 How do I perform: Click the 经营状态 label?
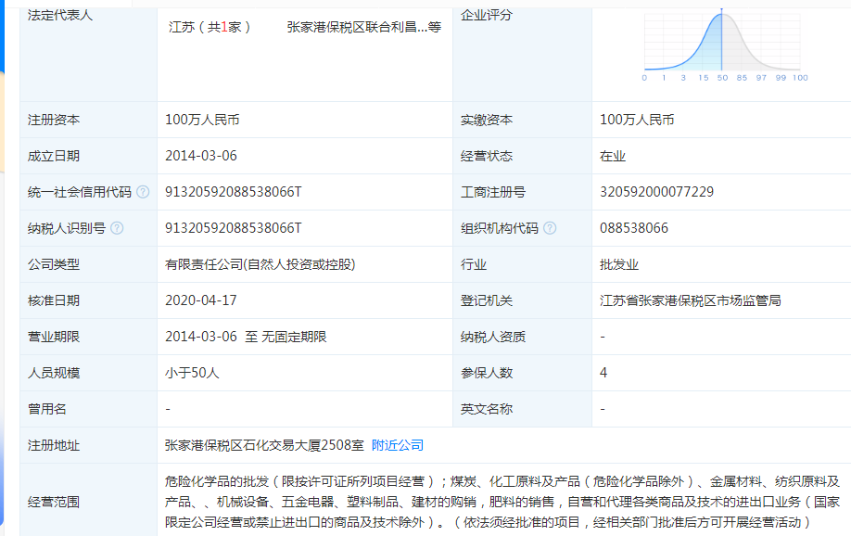487,156
